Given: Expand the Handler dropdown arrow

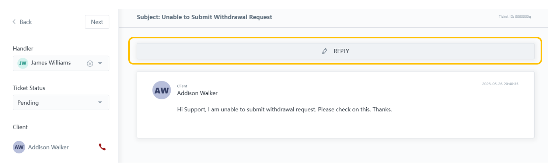Looking at the screenshot, I should pyautogui.click(x=100, y=63).
